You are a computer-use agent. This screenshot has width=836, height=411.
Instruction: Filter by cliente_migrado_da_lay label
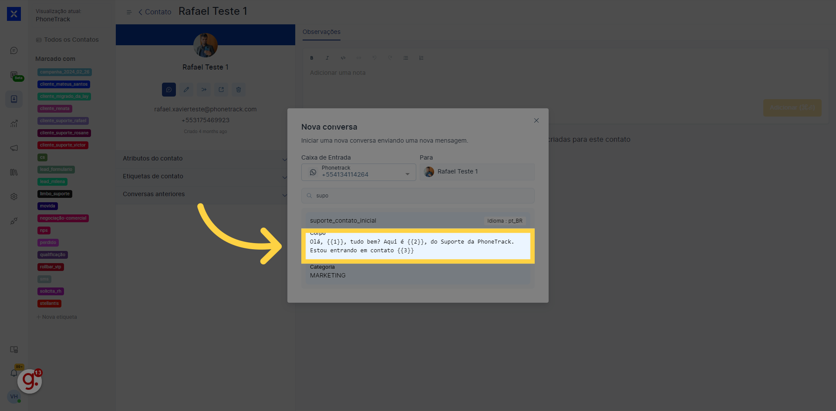click(x=64, y=97)
